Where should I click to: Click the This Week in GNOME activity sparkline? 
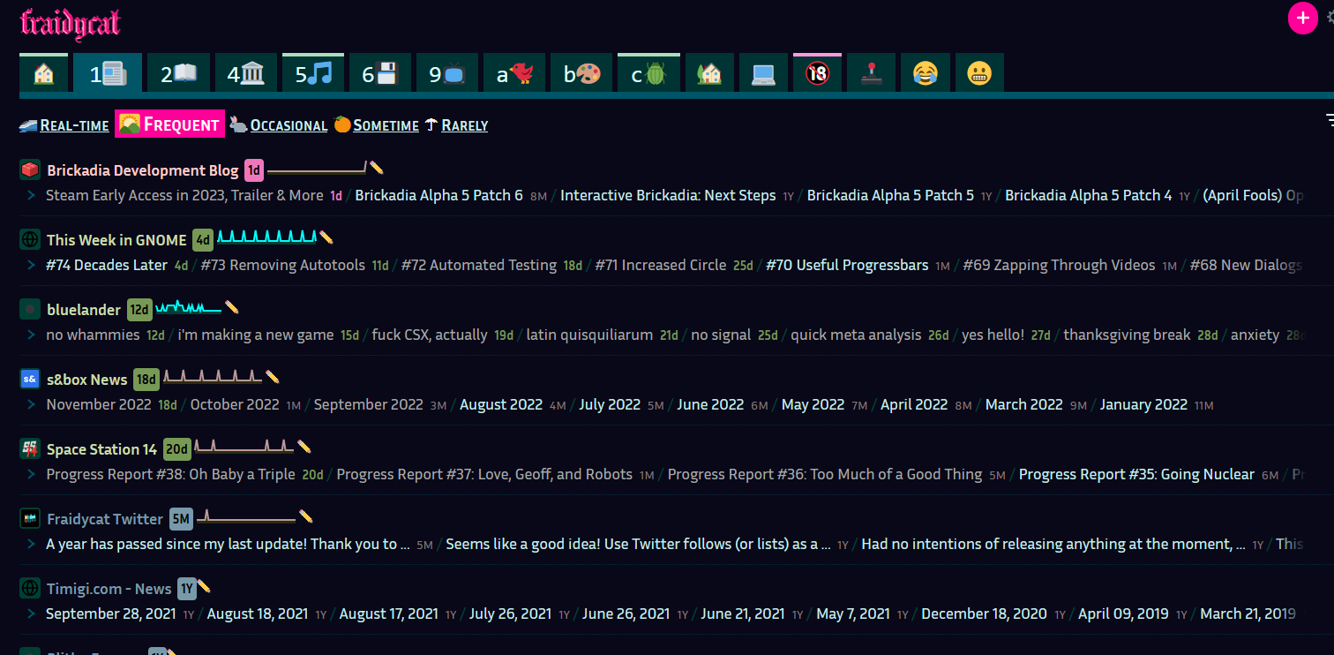click(x=266, y=237)
